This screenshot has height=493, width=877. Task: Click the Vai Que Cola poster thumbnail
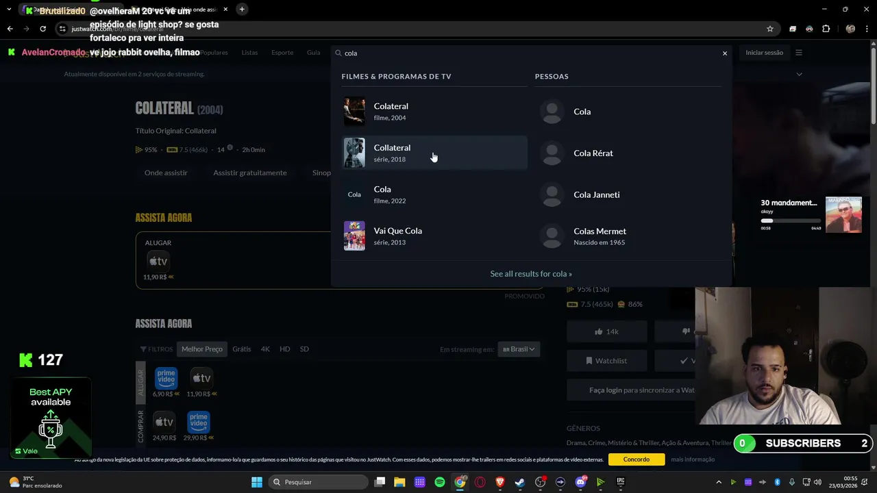point(354,236)
